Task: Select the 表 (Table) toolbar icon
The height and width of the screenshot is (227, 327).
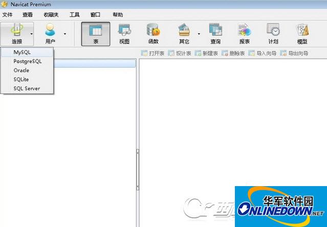Action: pos(96,33)
